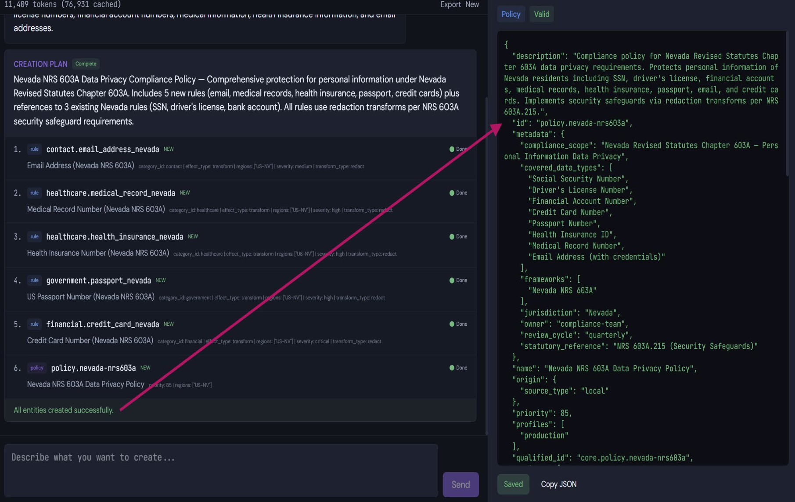Click the green Done dot for email address rule

click(452, 149)
